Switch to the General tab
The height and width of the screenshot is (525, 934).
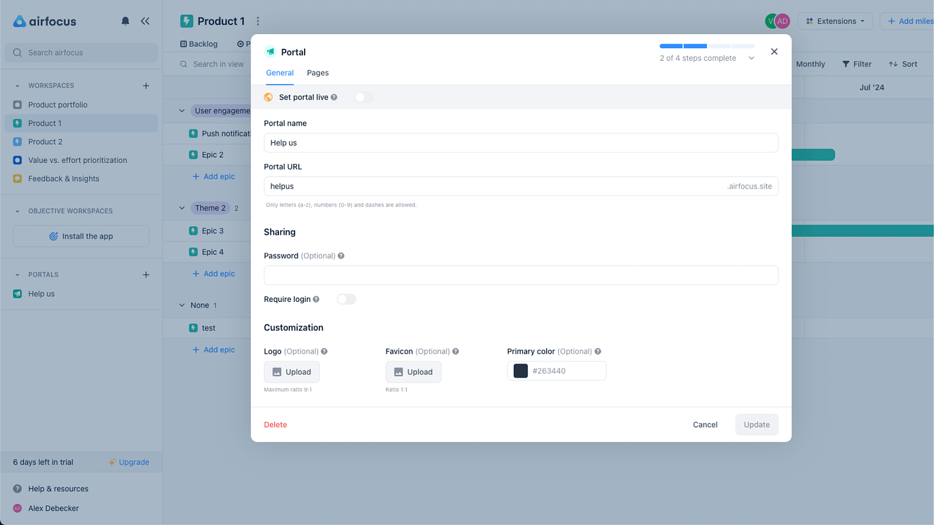(280, 73)
